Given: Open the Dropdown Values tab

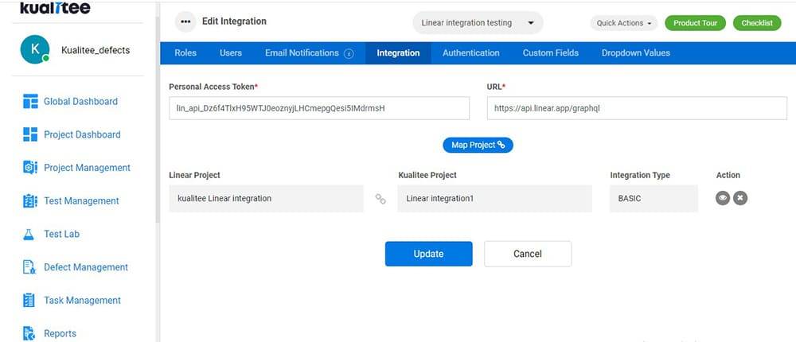Looking at the screenshot, I should 635,52.
